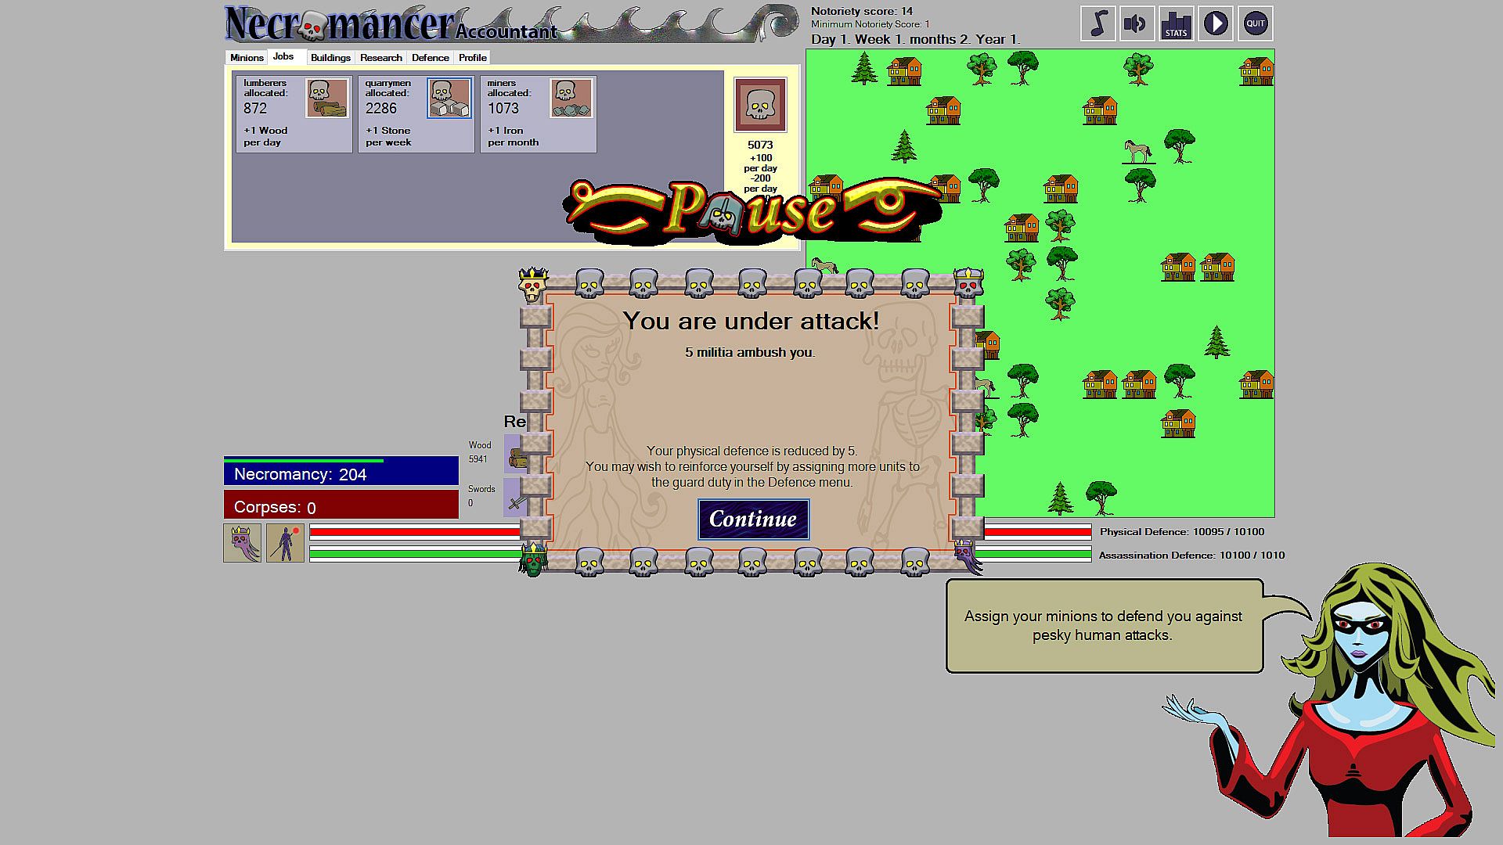Screen dimensions: 1503x845
Task: Click the blue Necromancy 204 bar
Action: coord(341,474)
